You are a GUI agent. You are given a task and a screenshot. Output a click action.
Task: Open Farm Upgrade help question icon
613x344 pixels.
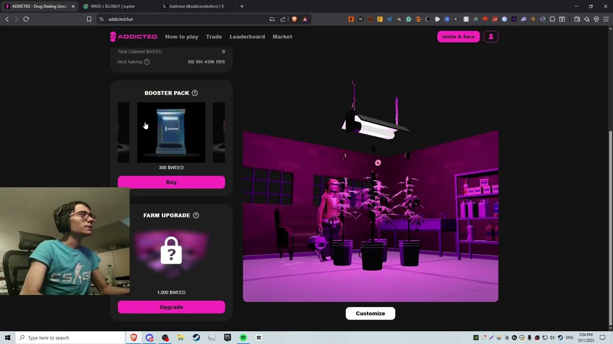point(196,215)
